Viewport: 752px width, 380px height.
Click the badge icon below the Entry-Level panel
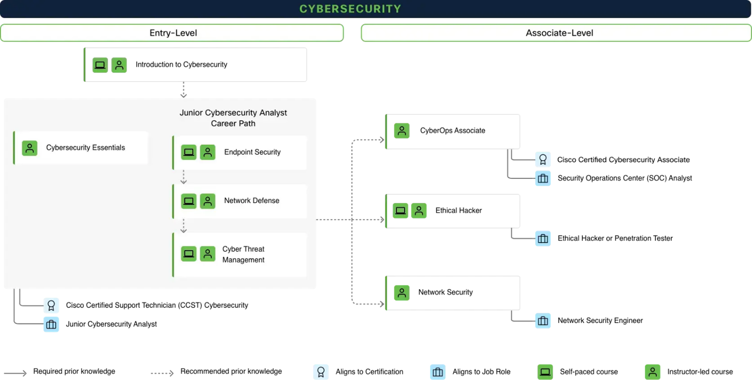click(51, 305)
